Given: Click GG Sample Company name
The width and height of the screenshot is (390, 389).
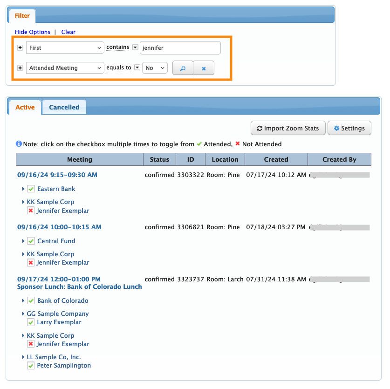Looking at the screenshot, I should pyautogui.click(x=58, y=314).
